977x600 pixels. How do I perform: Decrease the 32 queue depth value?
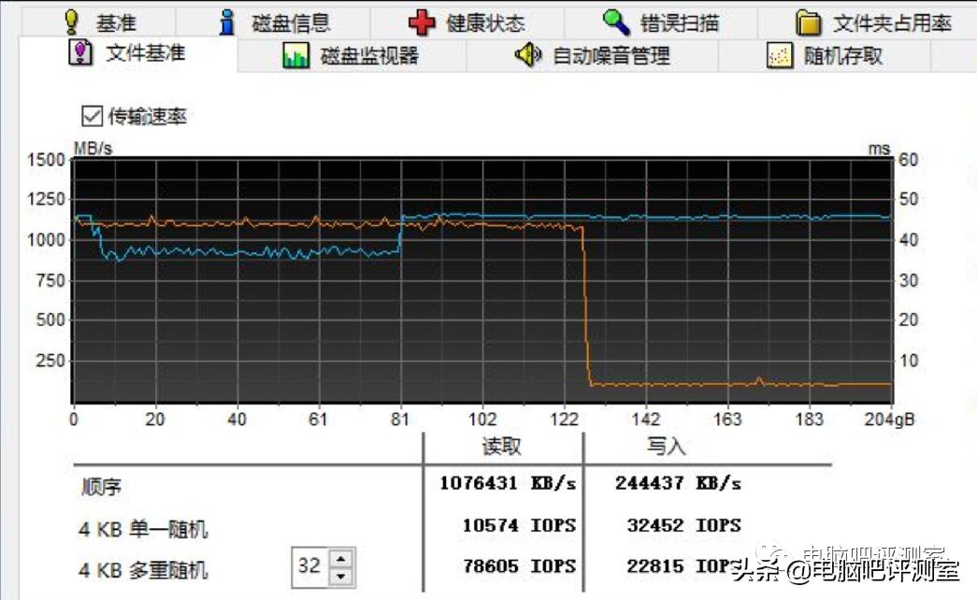[341, 576]
